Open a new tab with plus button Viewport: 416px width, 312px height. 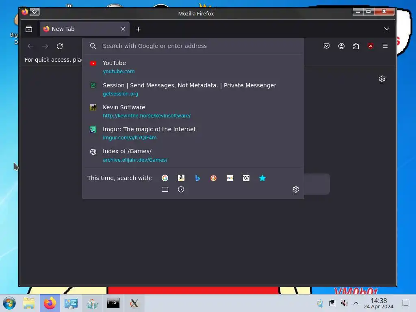tap(138, 29)
